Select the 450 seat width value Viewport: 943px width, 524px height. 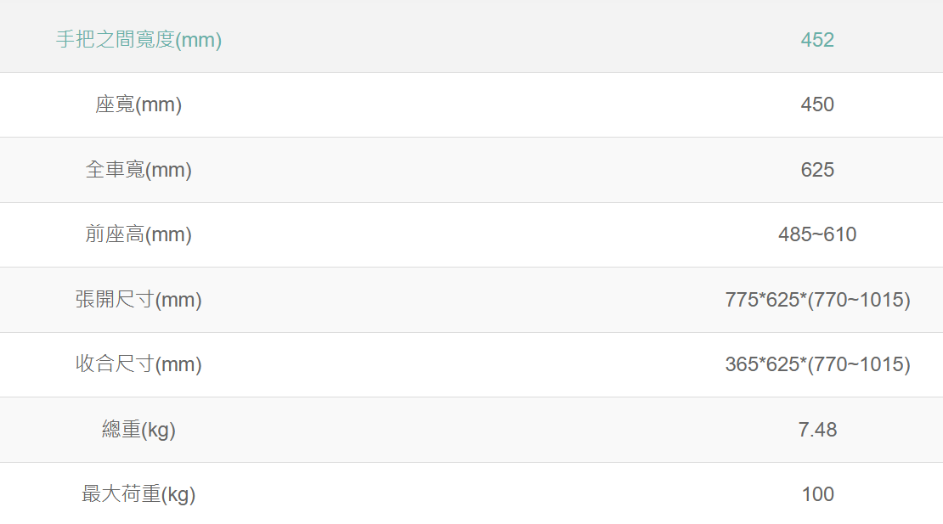(817, 104)
